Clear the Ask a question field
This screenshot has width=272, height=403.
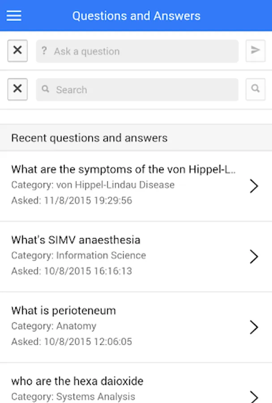[17, 51]
